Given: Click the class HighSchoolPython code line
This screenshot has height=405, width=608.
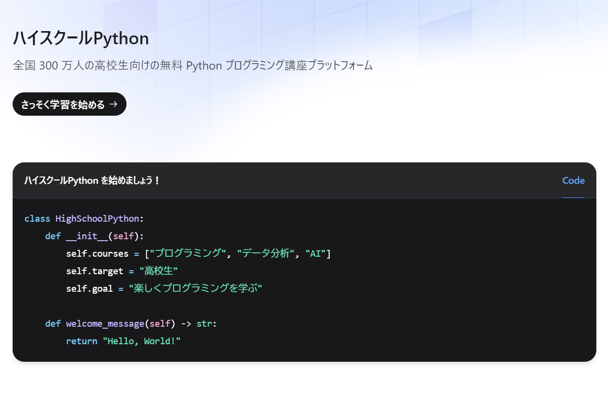Looking at the screenshot, I should [84, 218].
